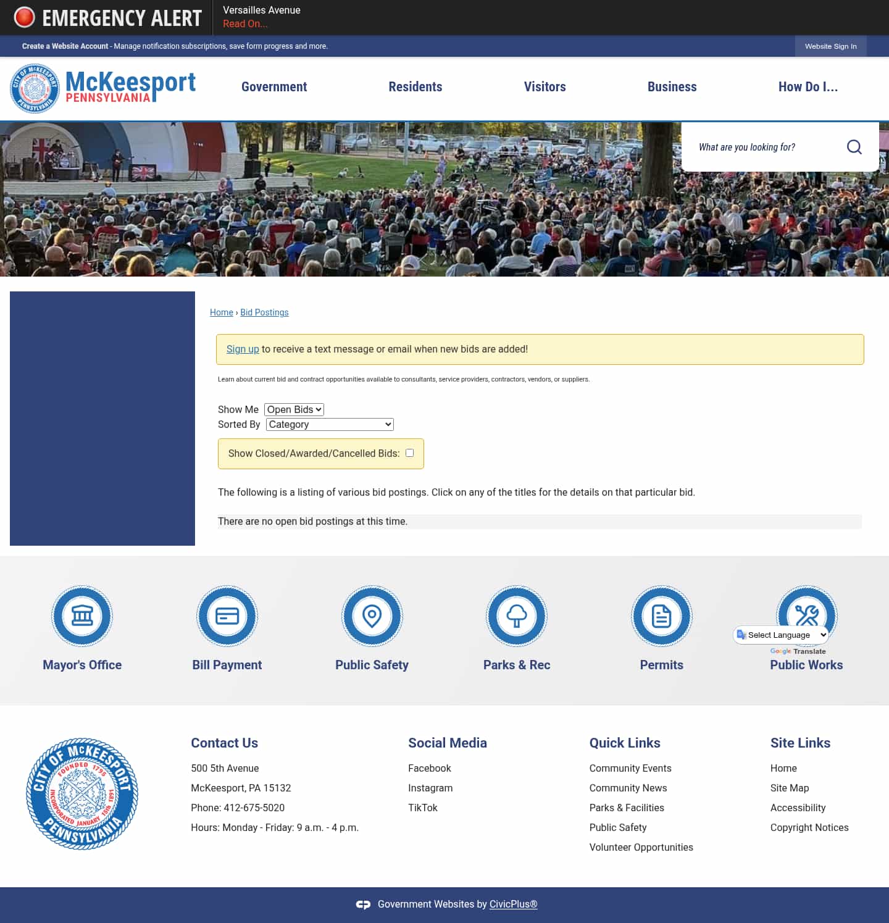This screenshot has height=923, width=889.
Task: Open the Government menu
Action: click(x=273, y=87)
